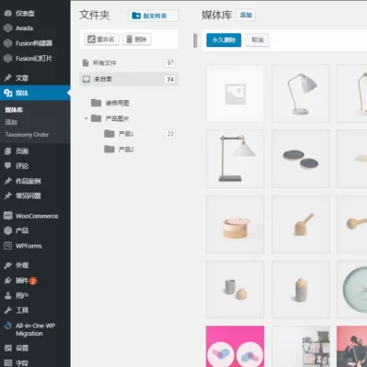Viewport: 367px width, 367px height.
Task: Open the 媒体库 submenu item
Action: 14,110
